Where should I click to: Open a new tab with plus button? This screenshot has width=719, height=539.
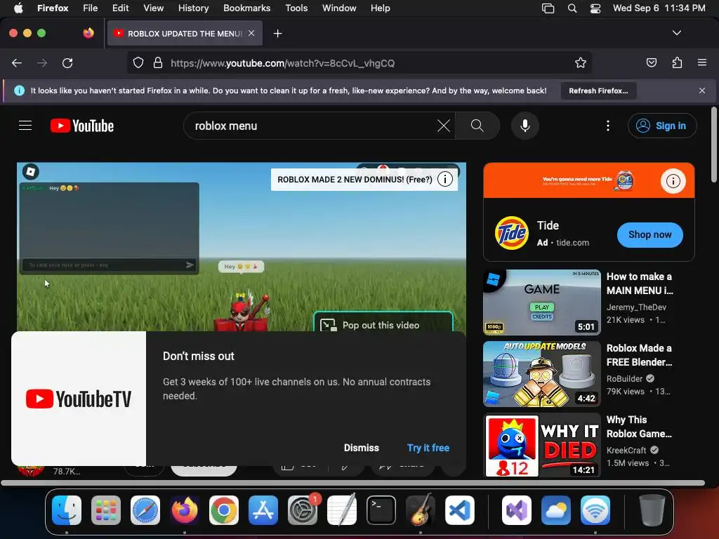[x=277, y=34]
